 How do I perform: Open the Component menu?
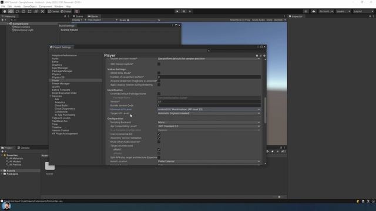[45, 6]
